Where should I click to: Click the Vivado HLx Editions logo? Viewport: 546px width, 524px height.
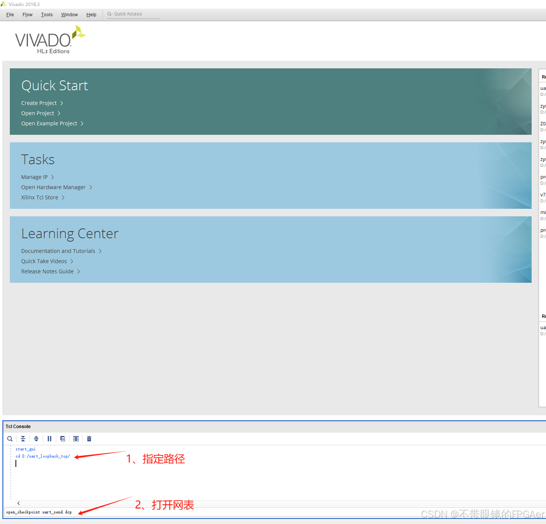click(x=50, y=40)
